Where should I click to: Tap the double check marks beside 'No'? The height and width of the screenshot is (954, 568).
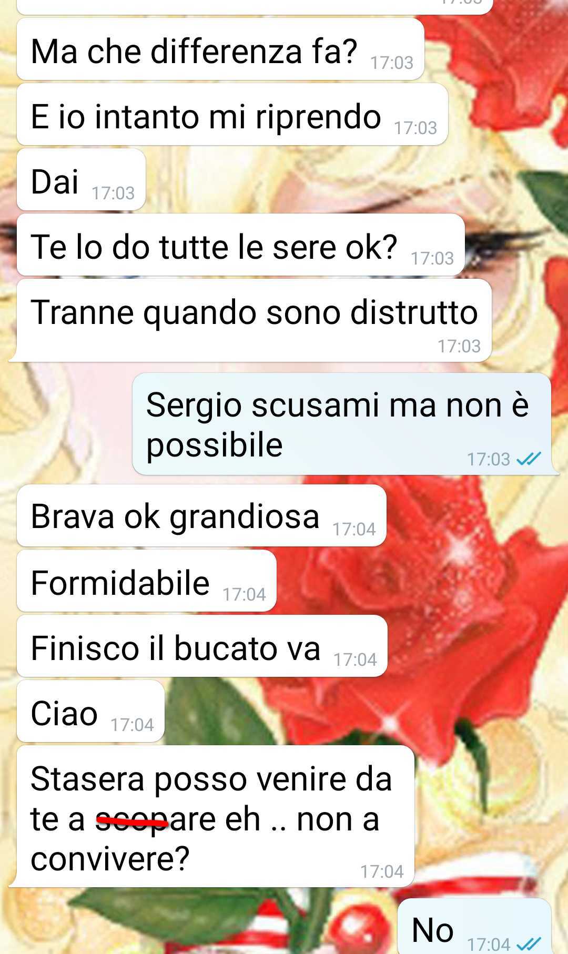click(529, 944)
